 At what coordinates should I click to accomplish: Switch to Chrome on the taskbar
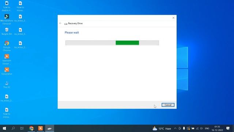tap(31, 128)
